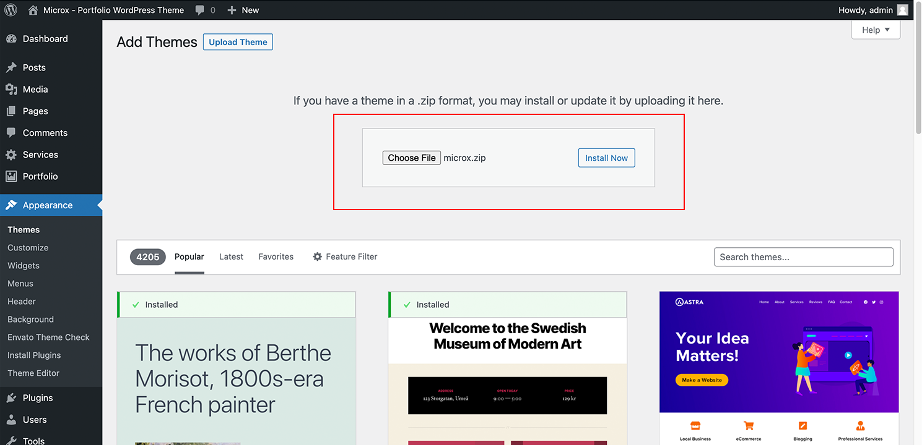Open Theme Editor submenu item
The height and width of the screenshot is (445, 922).
tap(33, 373)
